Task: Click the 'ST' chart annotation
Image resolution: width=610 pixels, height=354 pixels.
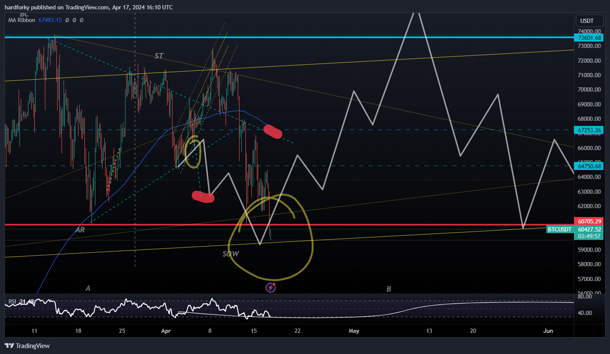Action: [x=159, y=56]
